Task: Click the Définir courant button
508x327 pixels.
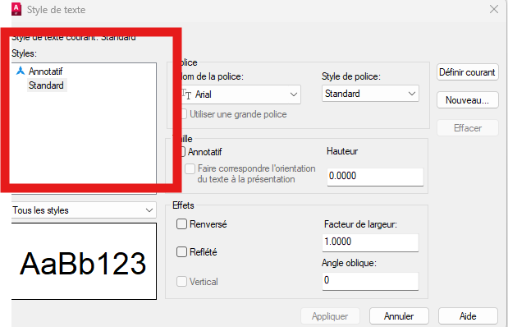Action: [x=467, y=72]
